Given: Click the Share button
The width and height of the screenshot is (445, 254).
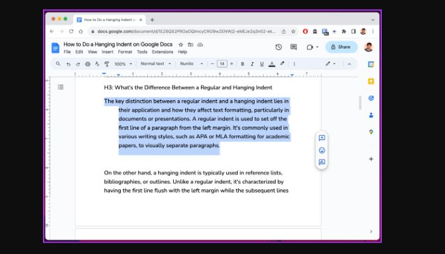Looking at the screenshot, I should point(341,47).
